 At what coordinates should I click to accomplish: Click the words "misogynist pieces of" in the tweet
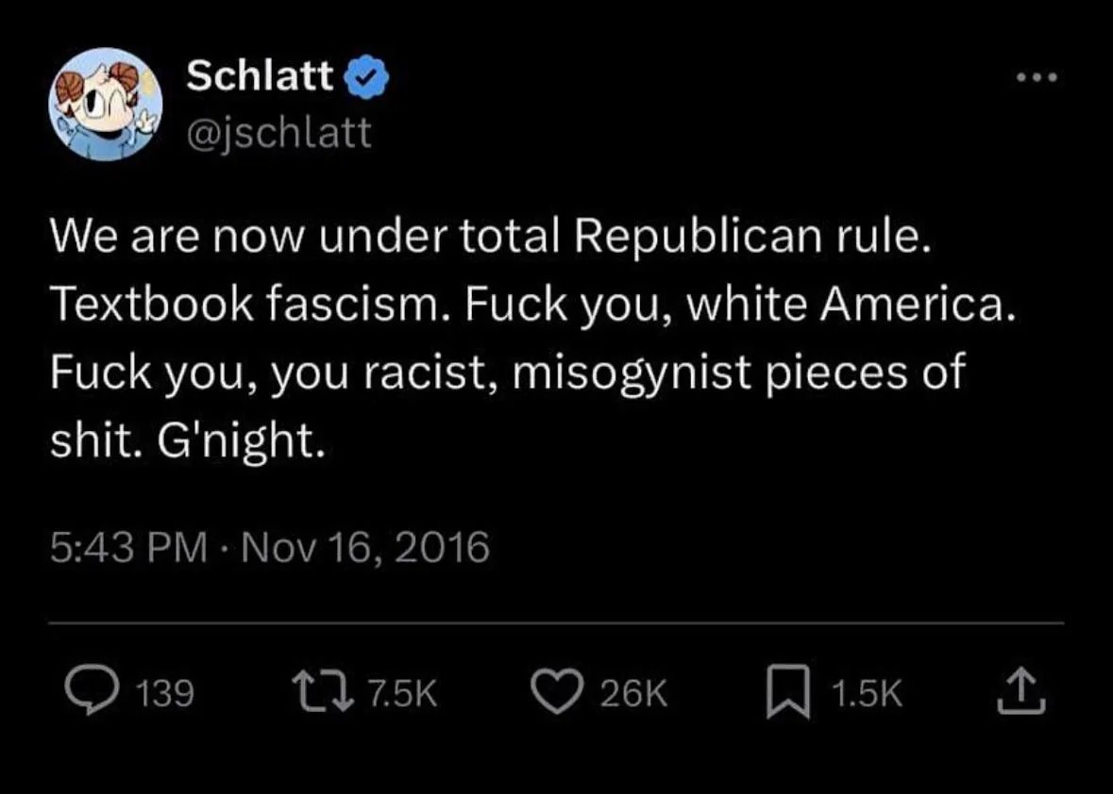(738, 371)
